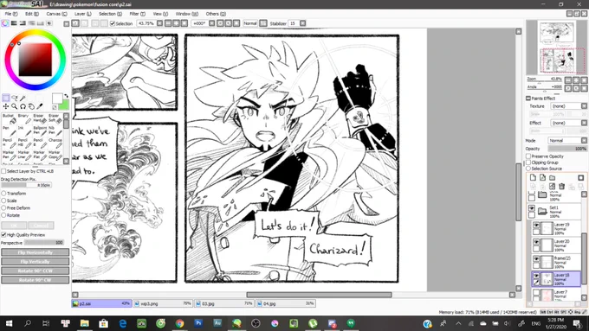The height and width of the screenshot is (331, 589).
Task: Select the Ballpoint Pen tool
Action: click(40, 130)
